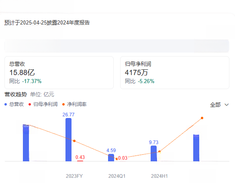
Task: Open the 归母净利润 4175万 card
Action: point(175,73)
